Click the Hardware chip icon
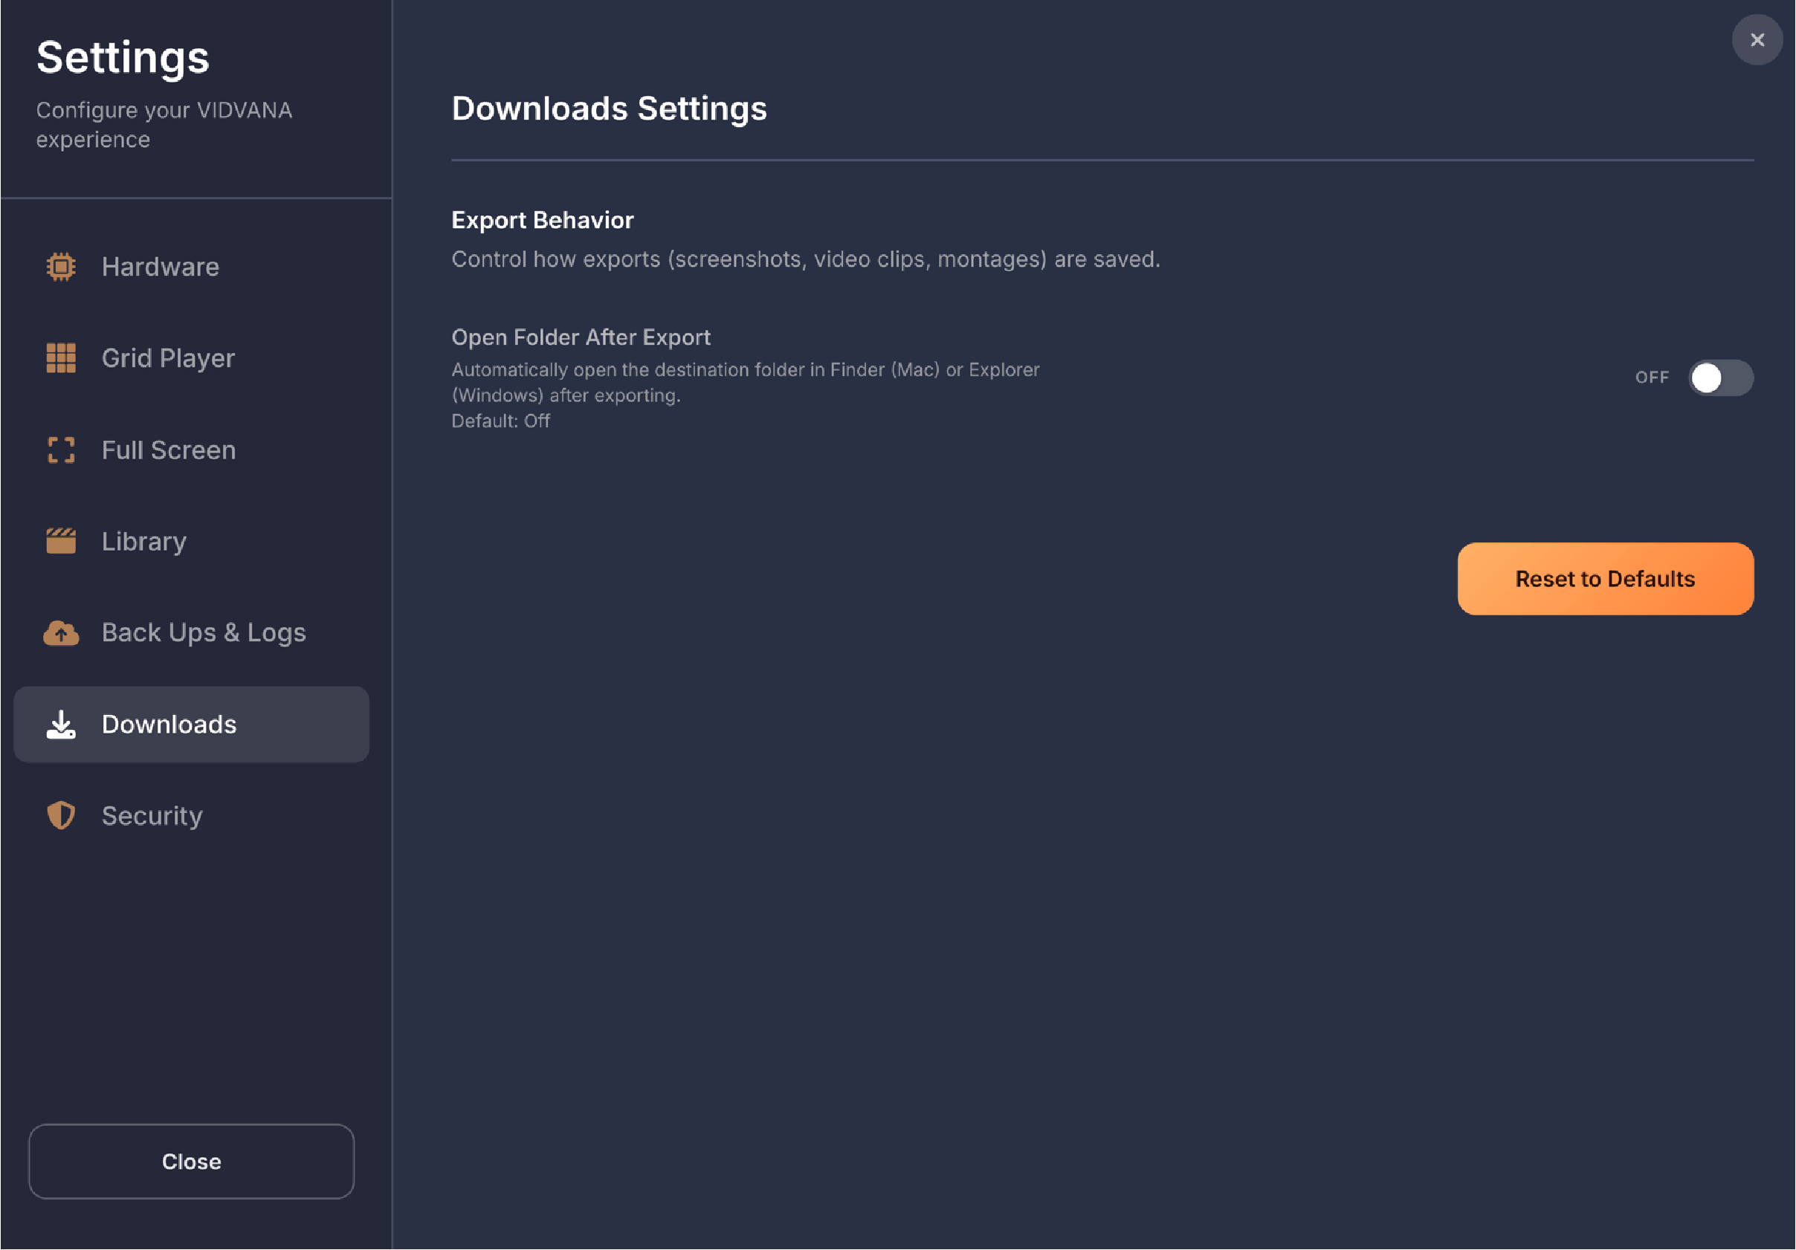Screen dimensions: 1796x1250 point(61,267)
